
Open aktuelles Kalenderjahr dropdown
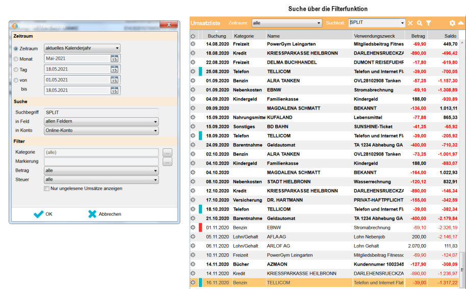point(82,48)
